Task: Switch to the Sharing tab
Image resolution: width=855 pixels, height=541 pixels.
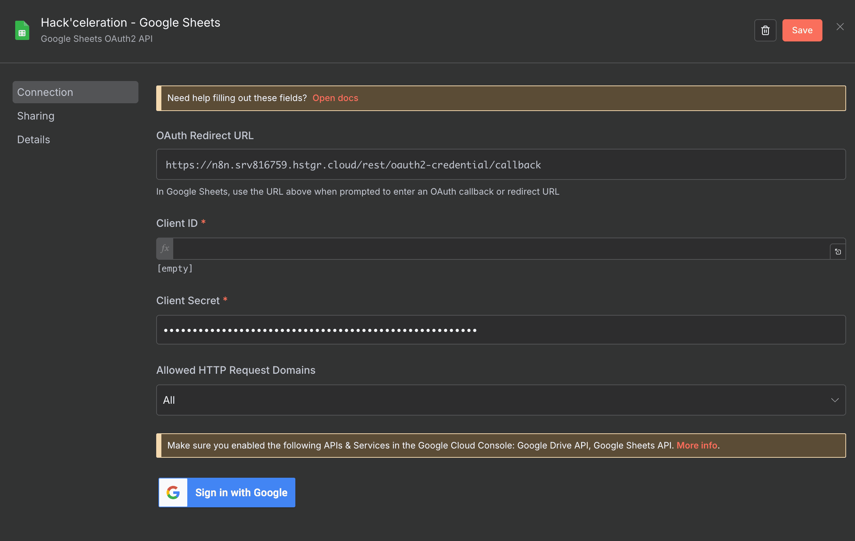Action: click(x=36, y=115)
